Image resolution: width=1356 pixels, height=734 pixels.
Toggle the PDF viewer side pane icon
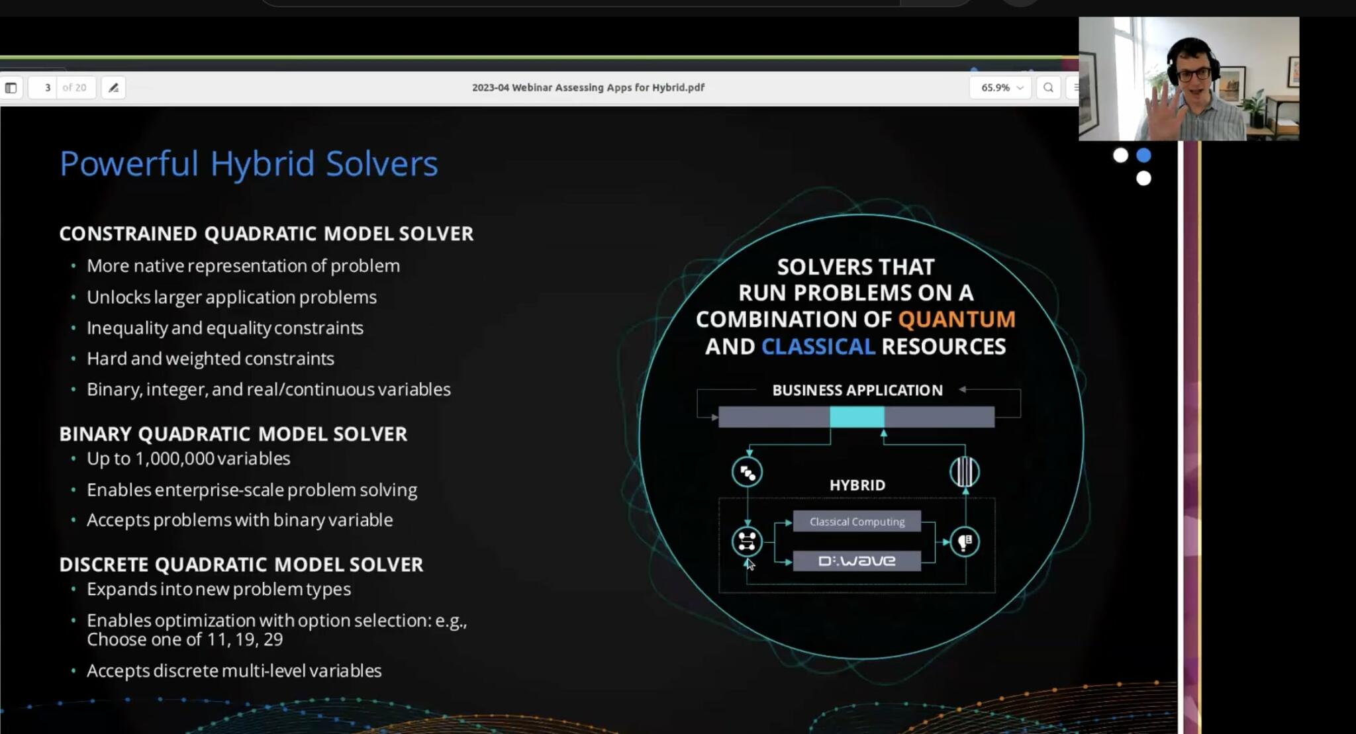[x=11, y=87]
